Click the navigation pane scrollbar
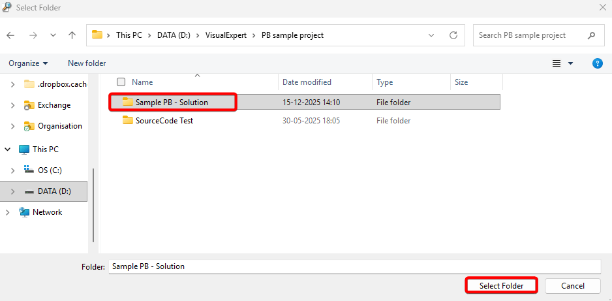 tap(93, 205)
